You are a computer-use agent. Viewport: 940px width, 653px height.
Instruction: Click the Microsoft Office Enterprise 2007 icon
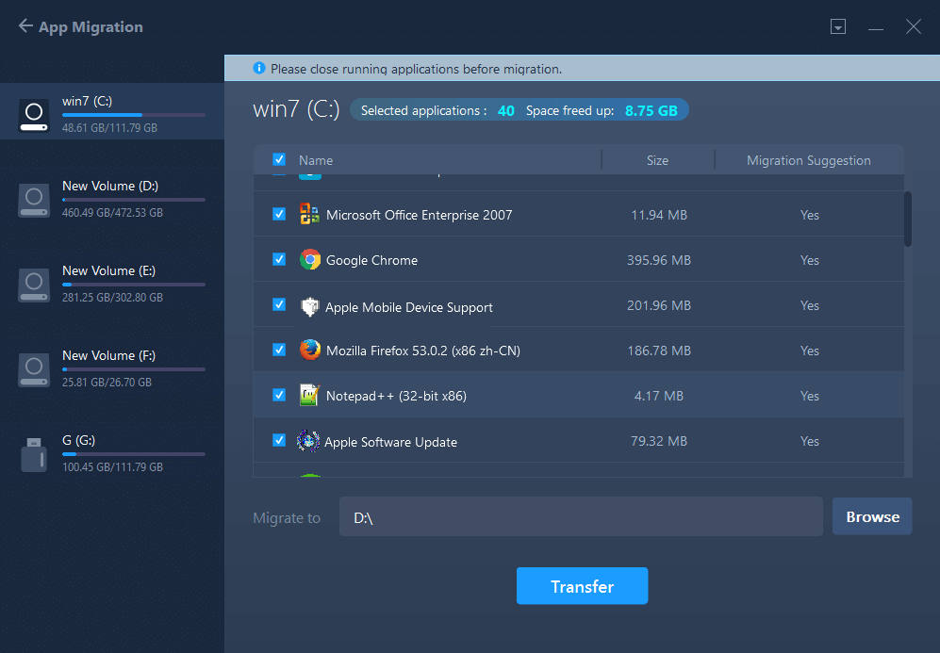(x=309, y=214)
